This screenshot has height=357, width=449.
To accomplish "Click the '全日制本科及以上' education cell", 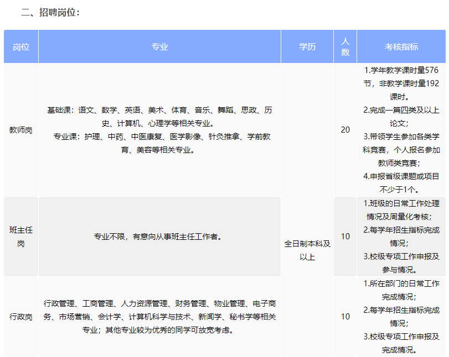I will pyautogui.click(x=307, y=250).
